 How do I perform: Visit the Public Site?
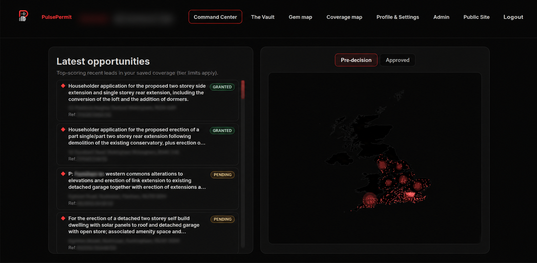[x=476, y=17]
